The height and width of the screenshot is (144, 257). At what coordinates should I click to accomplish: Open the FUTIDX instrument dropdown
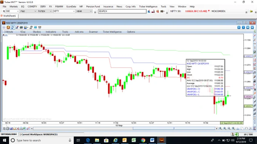click(45, 11)
